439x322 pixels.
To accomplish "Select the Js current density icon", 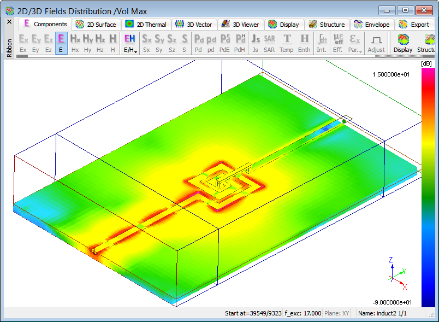I will tap(255, 43).
